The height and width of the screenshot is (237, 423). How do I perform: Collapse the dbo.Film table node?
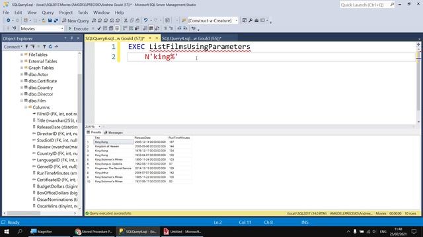22,101
